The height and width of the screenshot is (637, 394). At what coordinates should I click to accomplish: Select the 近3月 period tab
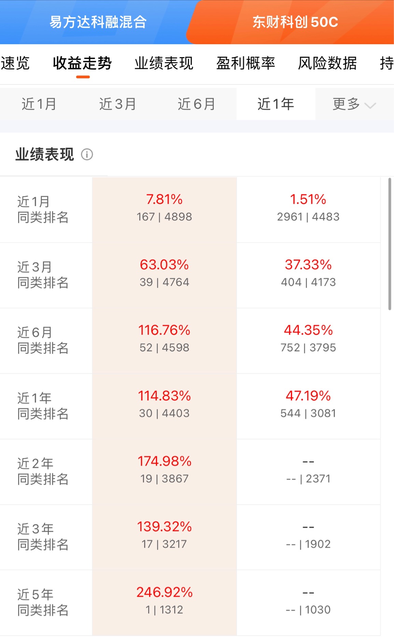118,104
